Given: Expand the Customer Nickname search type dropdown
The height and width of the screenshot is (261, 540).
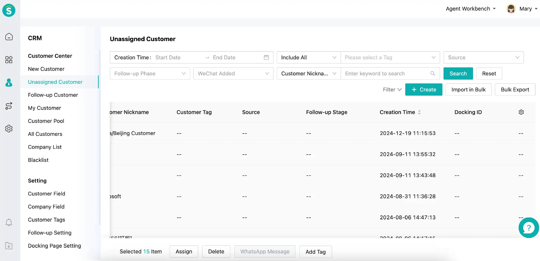Looking at the screenshot, I should [309, 73].
